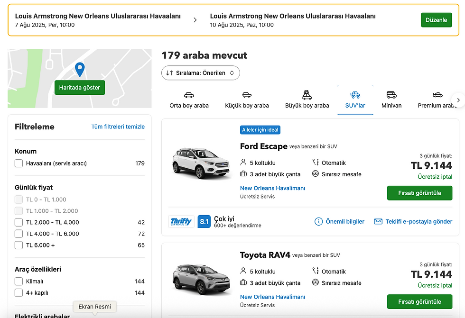The width and height of the screenshot is (465, 318).
Task: Click the transmission icon in Ford Escape card
Action: [x=315, y=162]
